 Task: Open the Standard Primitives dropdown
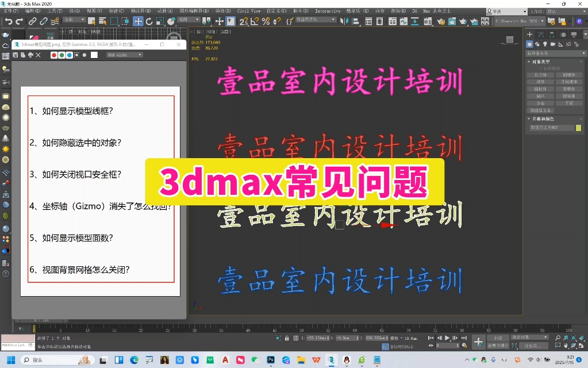(555, 53)
